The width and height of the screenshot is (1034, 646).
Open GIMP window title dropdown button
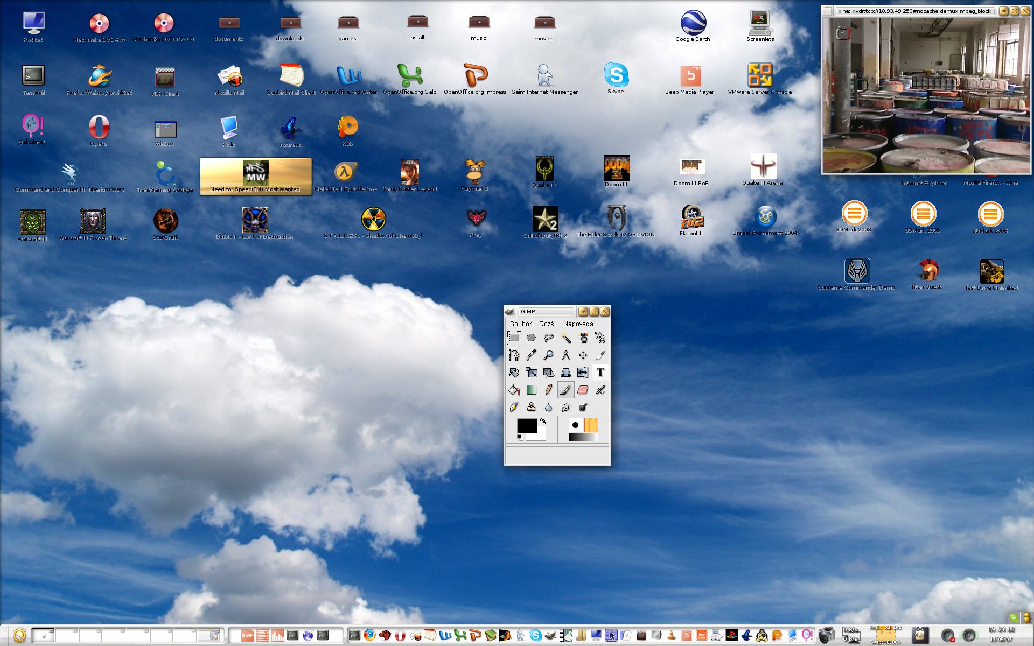pos(583,312)
